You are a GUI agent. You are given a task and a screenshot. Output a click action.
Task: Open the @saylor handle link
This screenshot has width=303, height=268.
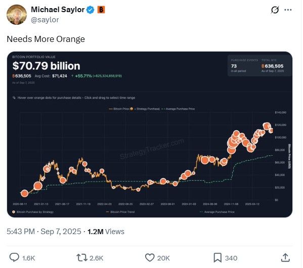45,20
